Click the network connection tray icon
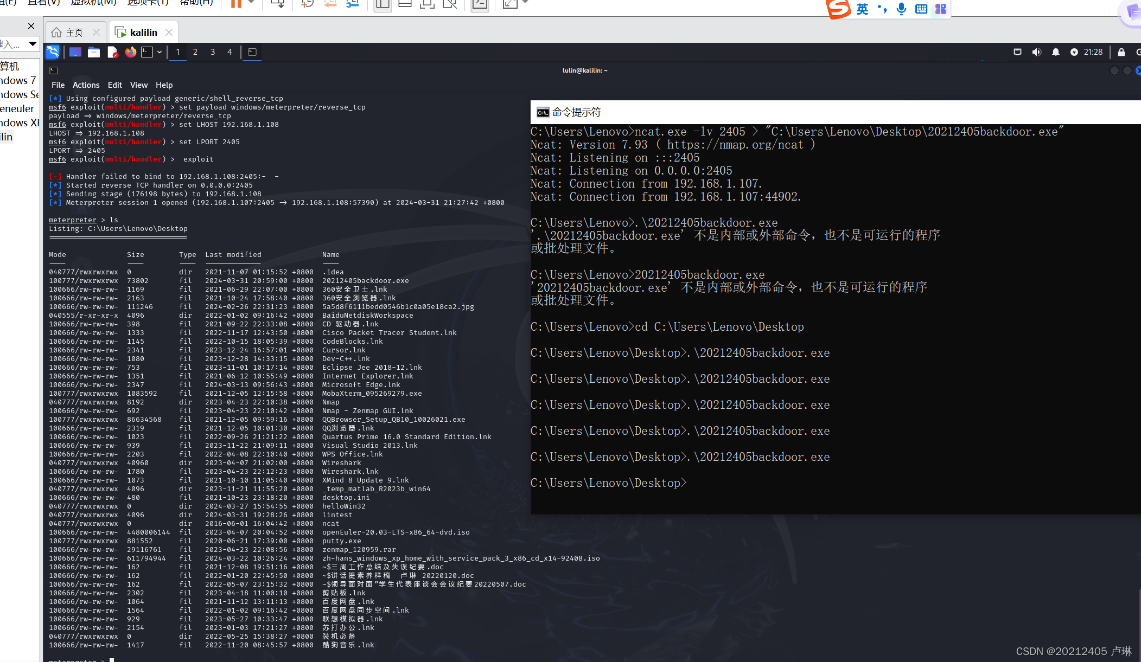The height and width of the screenshot is (662, 1141). click(x=1018, y=52)
